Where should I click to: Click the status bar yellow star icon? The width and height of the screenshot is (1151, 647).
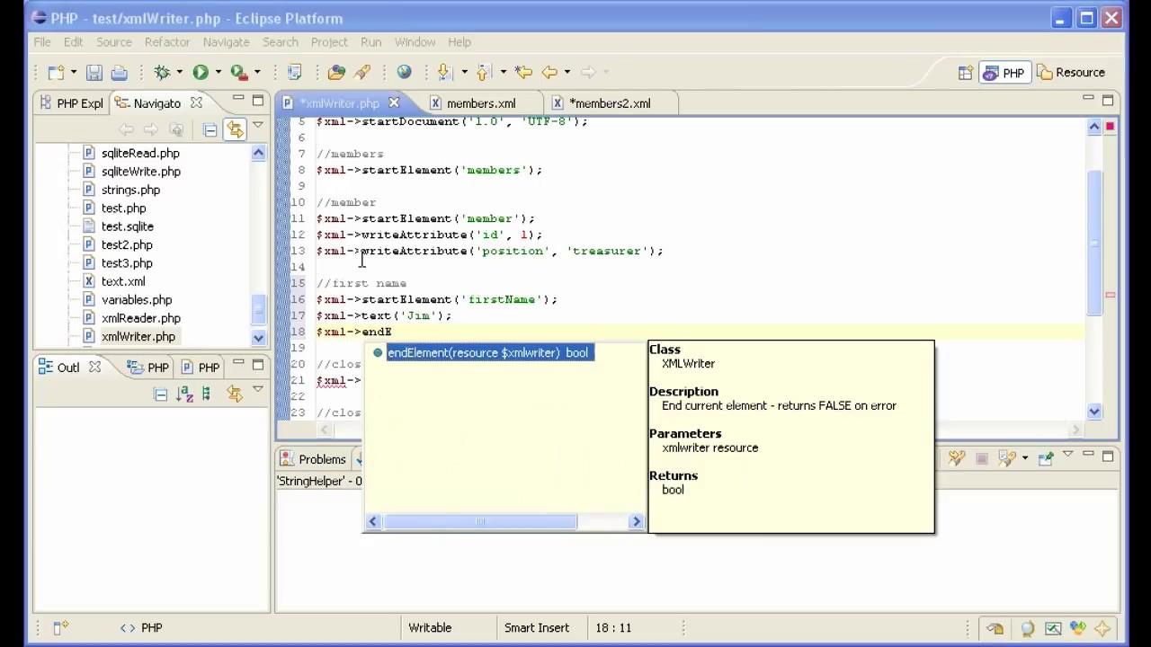coord(1103,628)
